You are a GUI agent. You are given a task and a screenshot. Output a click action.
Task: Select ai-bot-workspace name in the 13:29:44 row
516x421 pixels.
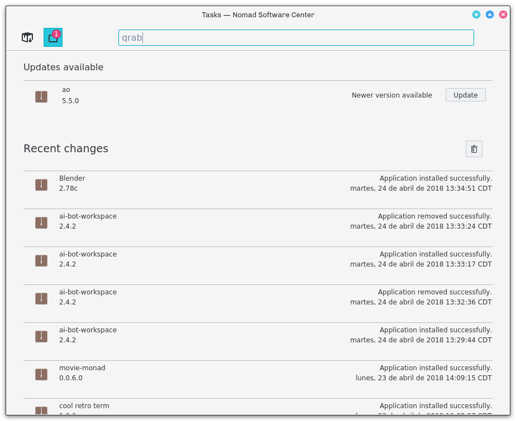tap(88, 330)
